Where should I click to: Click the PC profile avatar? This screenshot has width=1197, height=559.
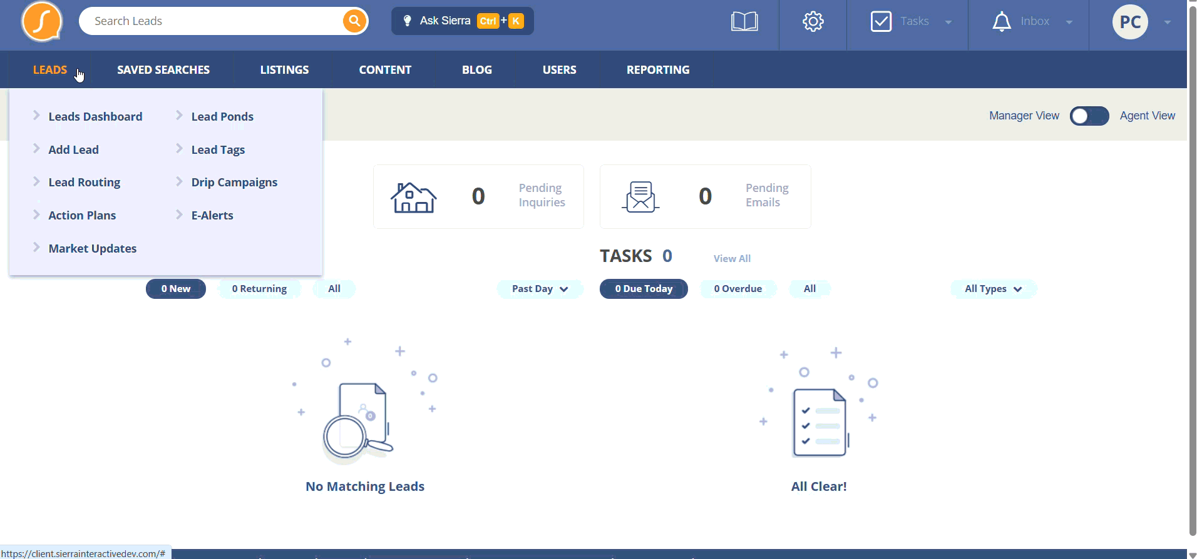tap(1130, 22)
